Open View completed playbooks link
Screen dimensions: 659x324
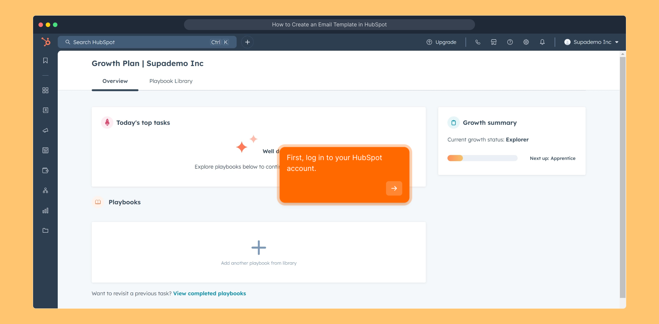coord(209,293)
